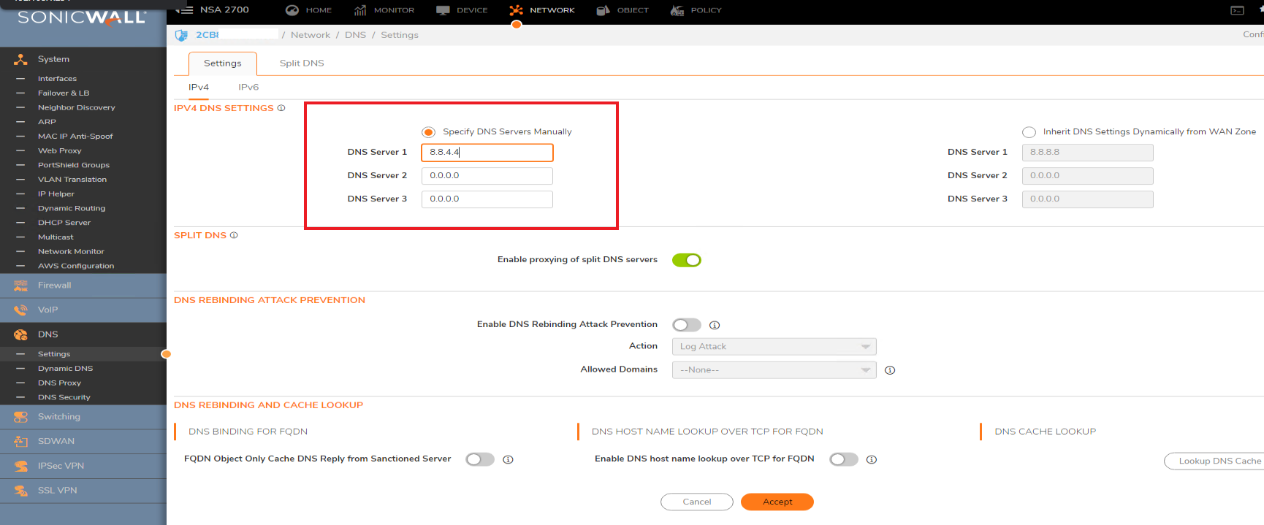Select Inherit DNS Settings Dynamically radio button
Viewport: 1264px width, 525px height.
[x=1029, y=132]
